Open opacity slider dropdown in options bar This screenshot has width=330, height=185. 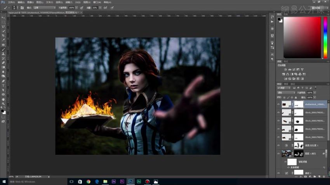click(76, 8)
